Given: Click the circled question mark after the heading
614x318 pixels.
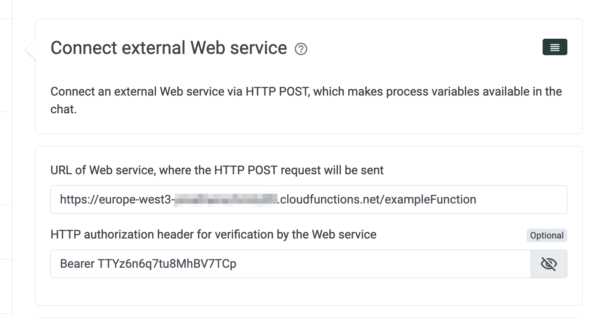Looking at the screenshot, I should [301, 49].
